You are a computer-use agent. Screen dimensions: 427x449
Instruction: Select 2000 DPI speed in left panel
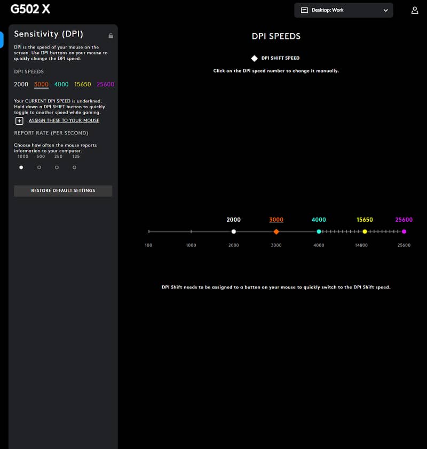pyautogui.click(x=21, y=84)
